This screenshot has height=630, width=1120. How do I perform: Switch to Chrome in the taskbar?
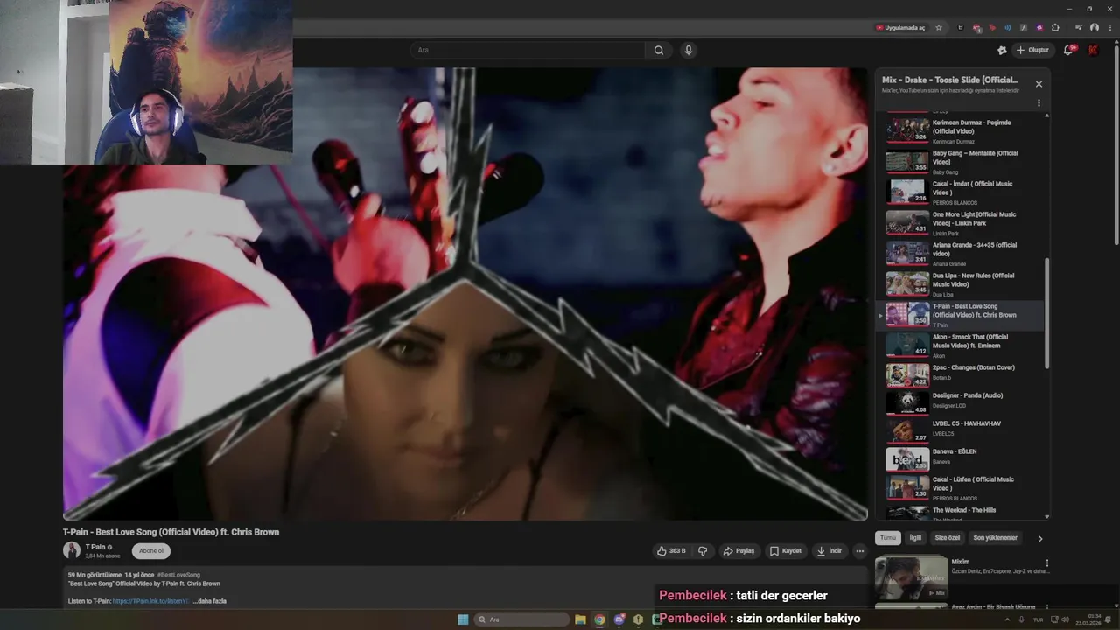(599, 619)
